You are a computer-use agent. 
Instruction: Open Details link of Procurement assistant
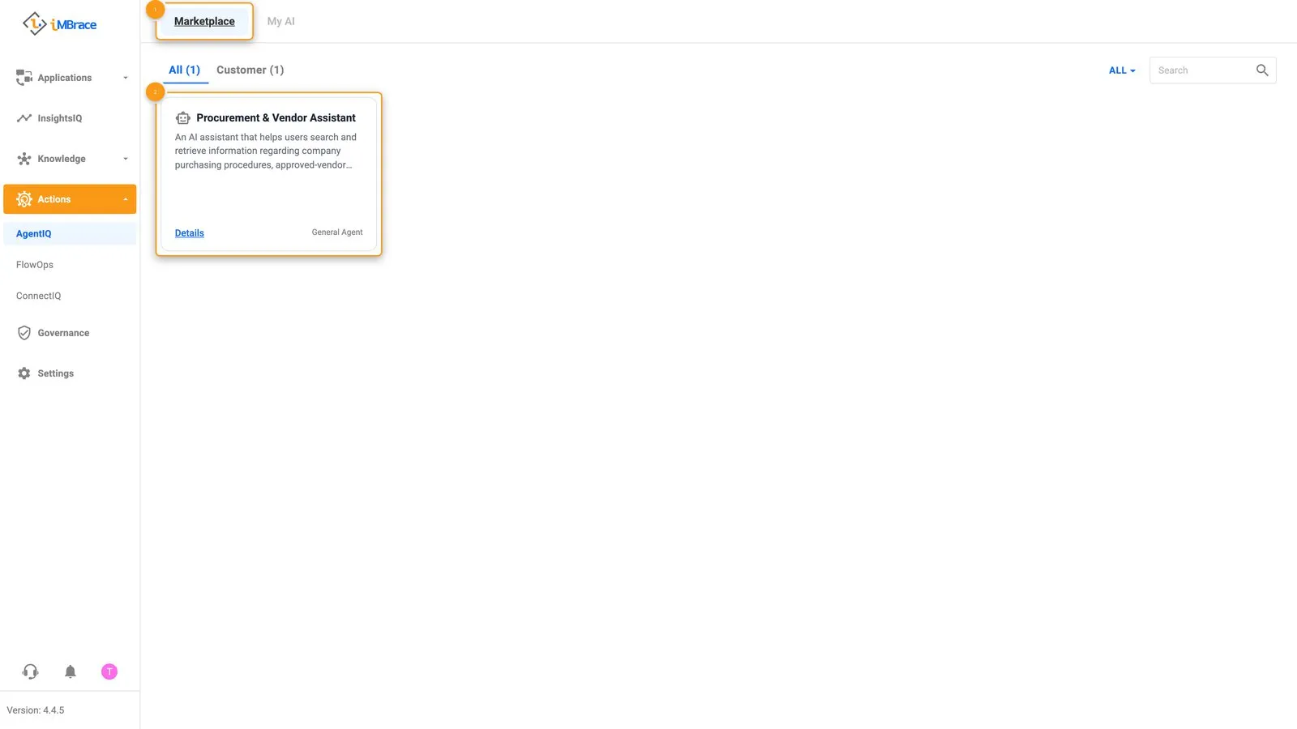[x=190, y=233]
